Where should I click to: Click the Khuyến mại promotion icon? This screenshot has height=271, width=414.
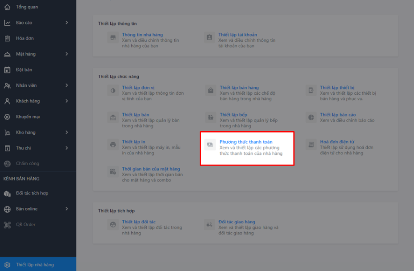(7, 117)
